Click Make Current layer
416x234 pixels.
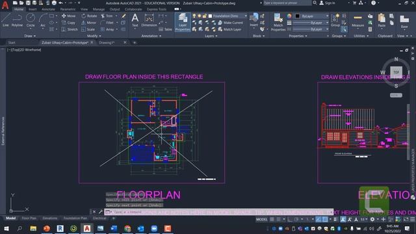230,23
